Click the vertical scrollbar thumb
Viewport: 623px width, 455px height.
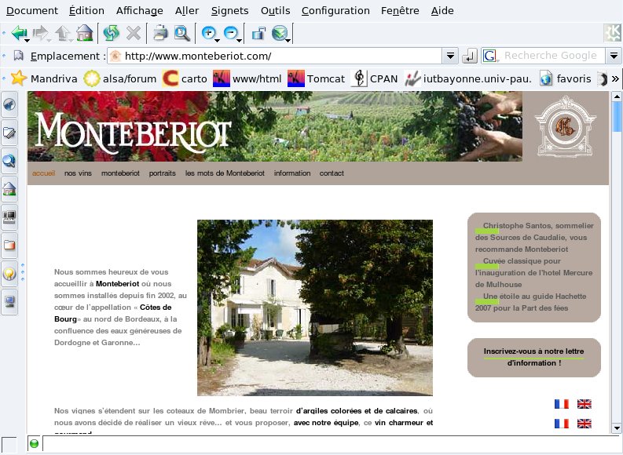(x=617, y=117)
